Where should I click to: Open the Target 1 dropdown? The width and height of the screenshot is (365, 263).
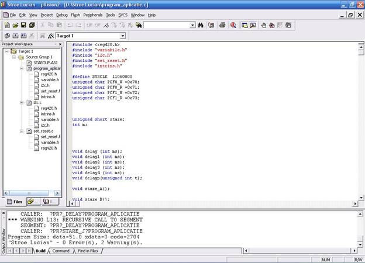123,36
